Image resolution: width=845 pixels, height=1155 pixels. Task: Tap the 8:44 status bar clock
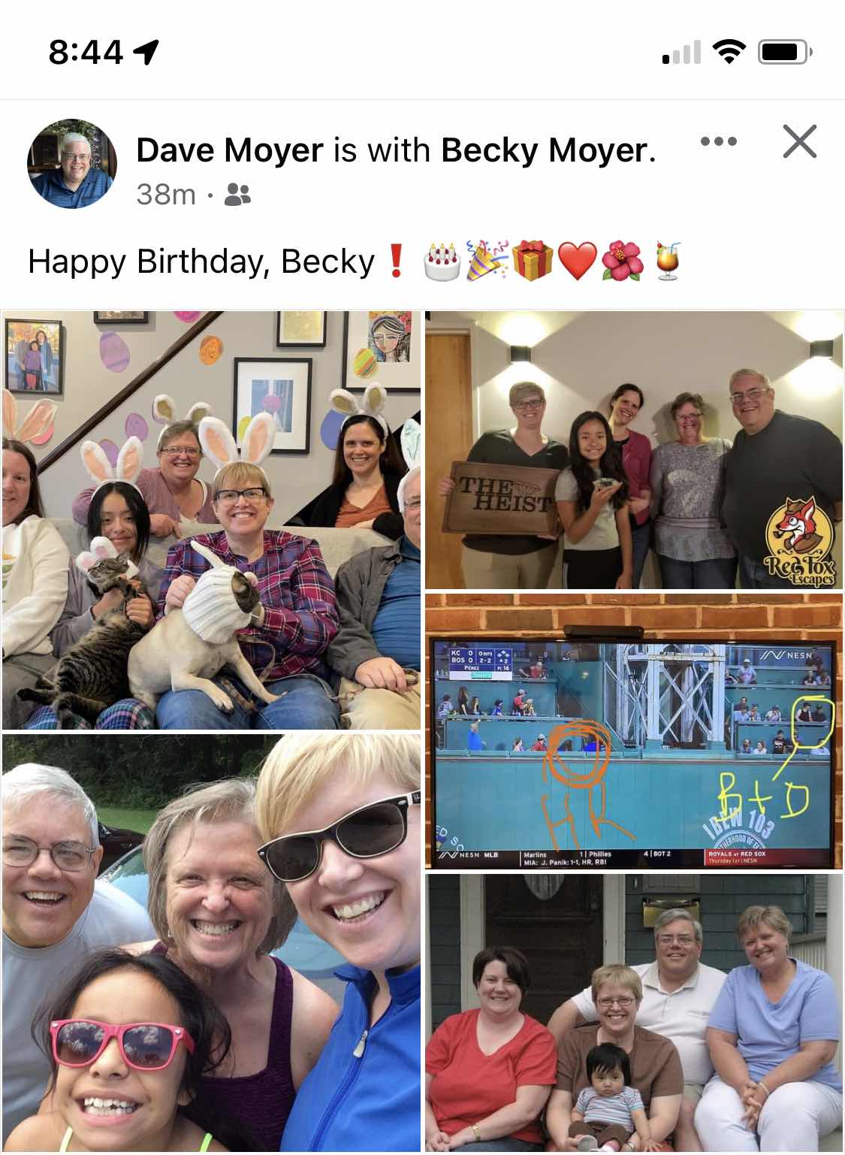click(x=86, y=52)
